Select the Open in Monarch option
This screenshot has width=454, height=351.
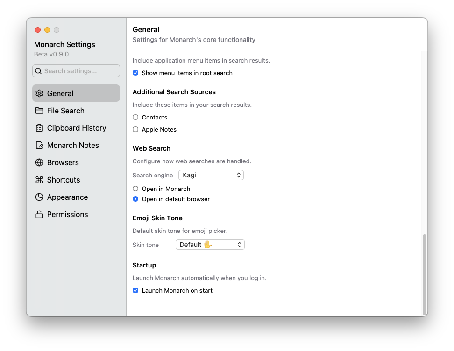pos(135,189)
